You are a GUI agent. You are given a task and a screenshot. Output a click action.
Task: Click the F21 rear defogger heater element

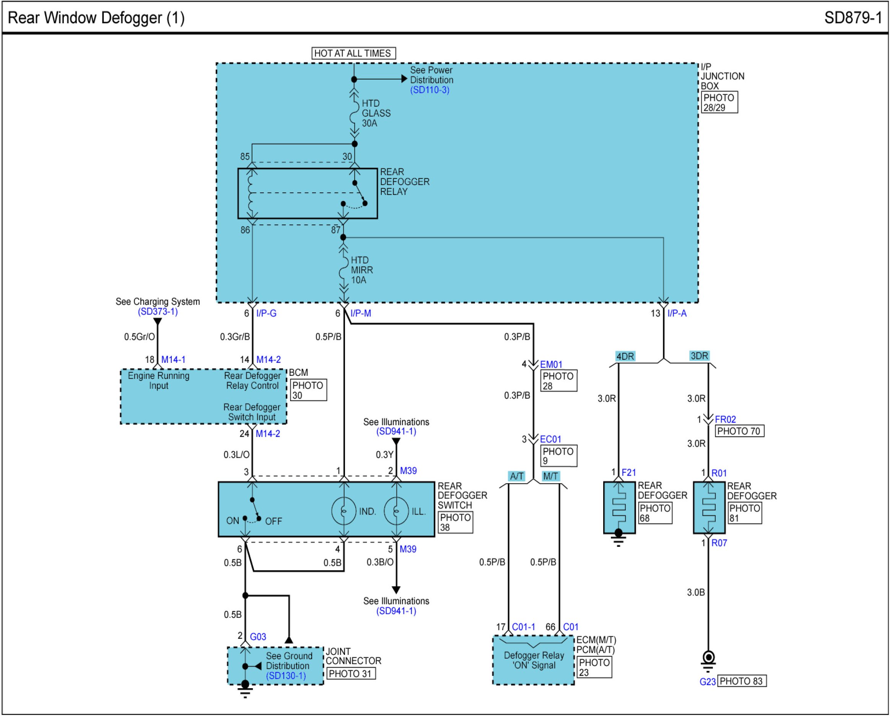[619, 508]
